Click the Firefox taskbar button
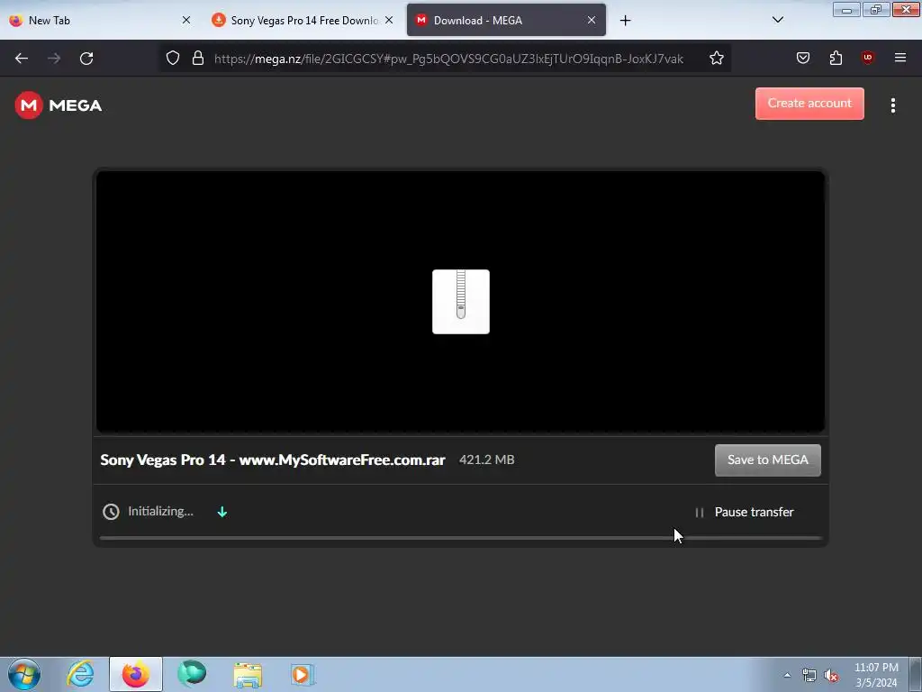This screenshot has height=692, width=922. pos(135,674)
